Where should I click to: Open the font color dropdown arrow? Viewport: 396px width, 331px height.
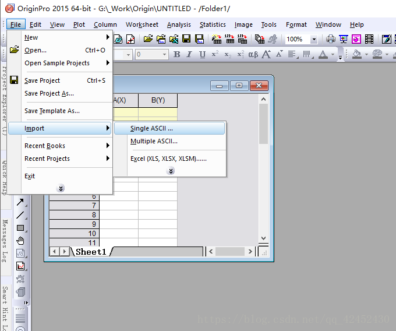[333, 54]
